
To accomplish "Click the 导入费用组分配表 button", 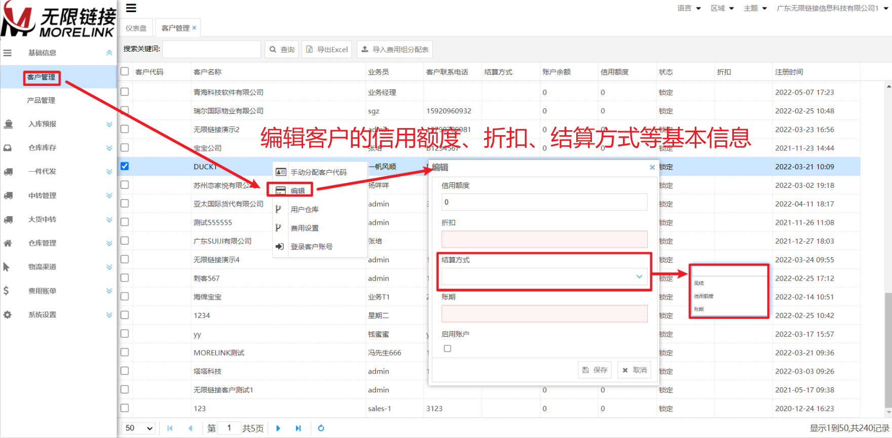I will coord(395,50).
